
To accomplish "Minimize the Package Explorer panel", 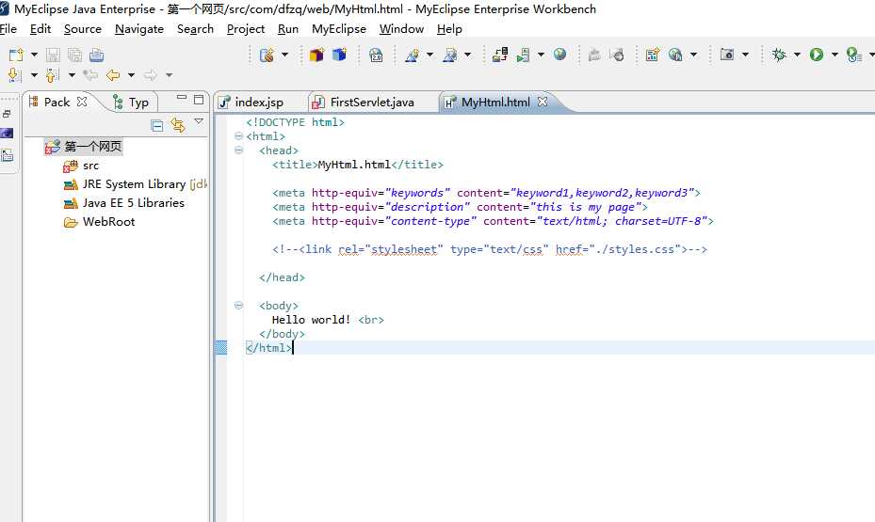I will coord(182,97).
